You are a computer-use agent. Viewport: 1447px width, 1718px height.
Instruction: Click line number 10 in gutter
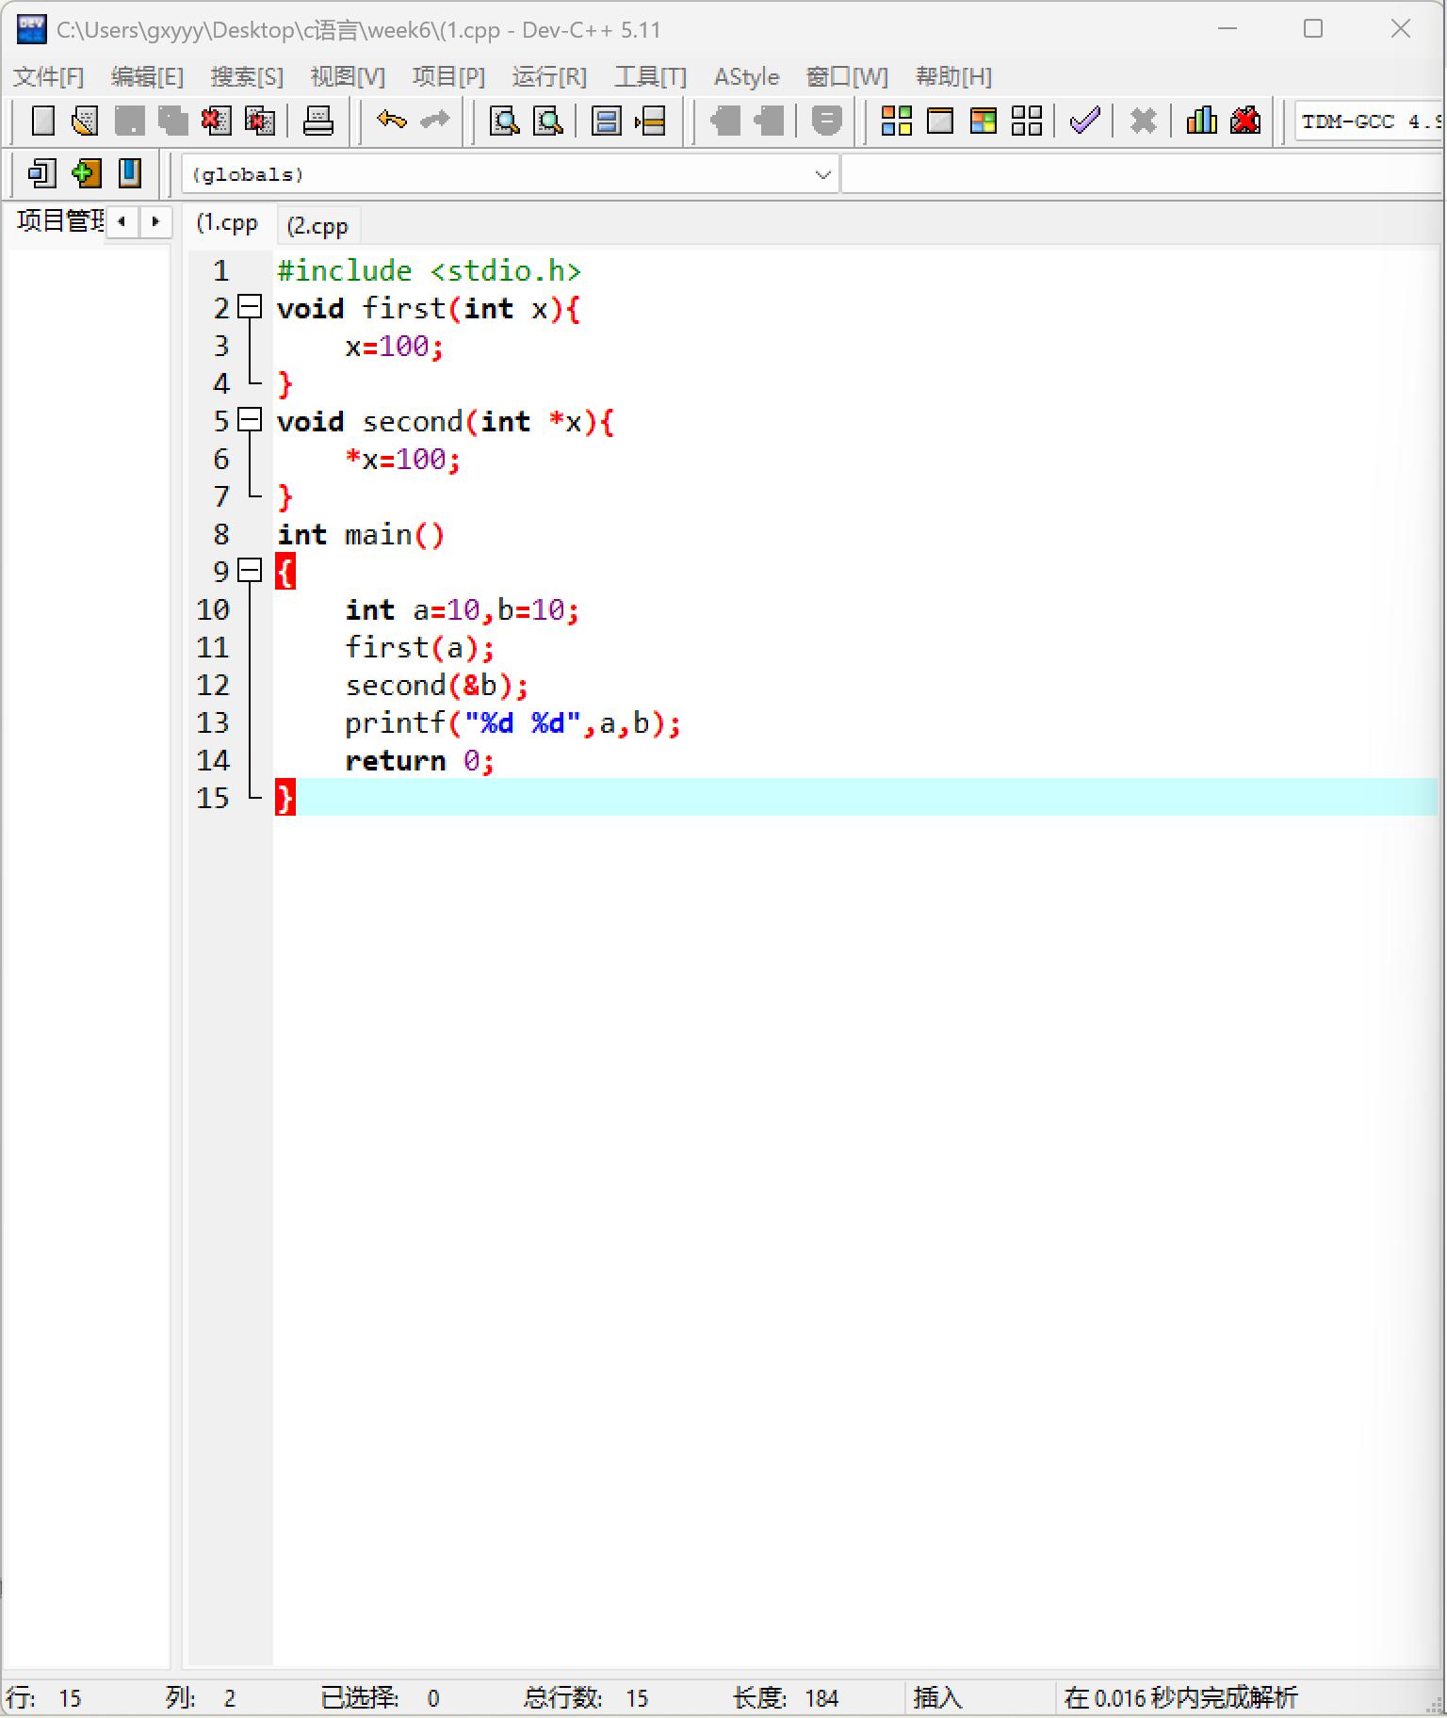(x=213, y=609)
